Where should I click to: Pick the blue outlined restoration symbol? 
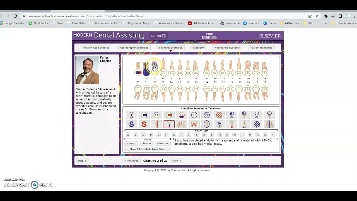156,115
